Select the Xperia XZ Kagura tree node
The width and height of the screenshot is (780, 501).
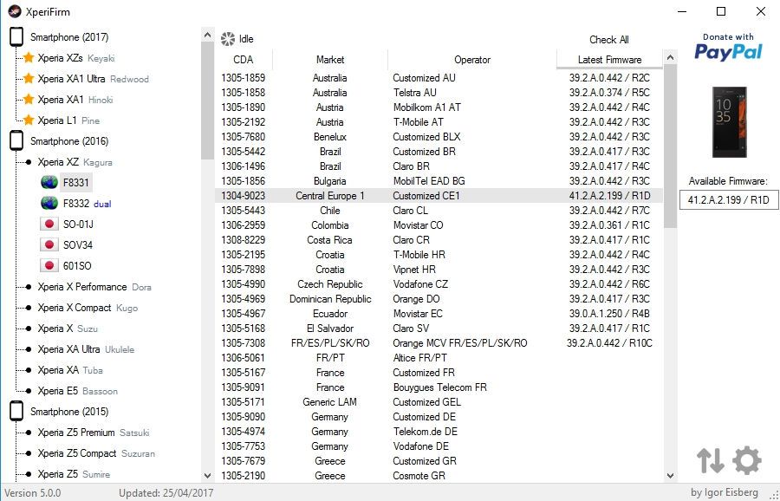pyautogui.click(x=75, y=162)
